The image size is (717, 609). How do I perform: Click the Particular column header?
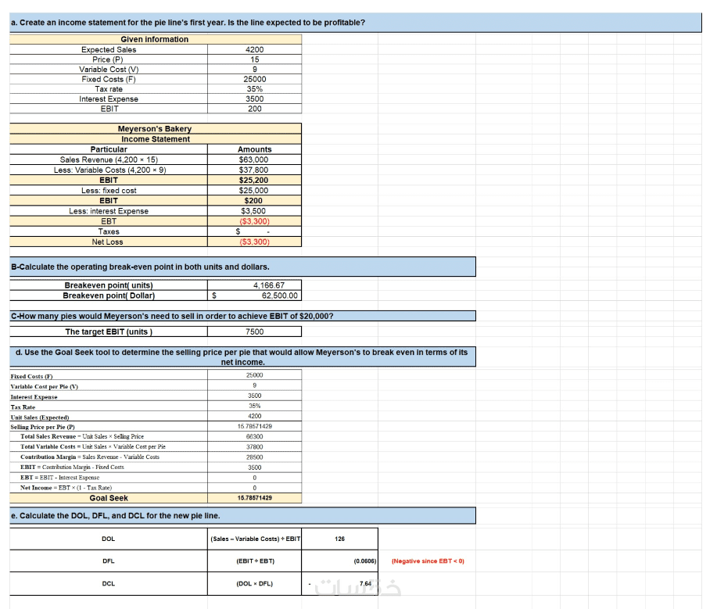(109, 149)
